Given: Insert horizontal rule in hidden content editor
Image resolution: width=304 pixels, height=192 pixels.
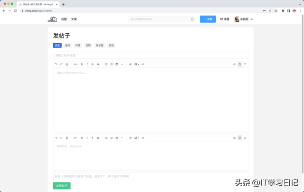Looking at the screenshot, I should (x=122, y=138).
